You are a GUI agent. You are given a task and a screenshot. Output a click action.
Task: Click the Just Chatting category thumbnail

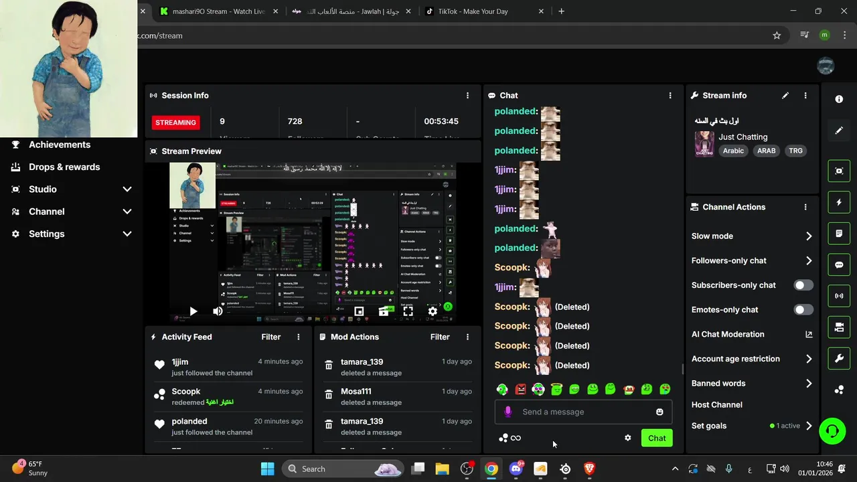pyautogui.click(x=704, y=144)
